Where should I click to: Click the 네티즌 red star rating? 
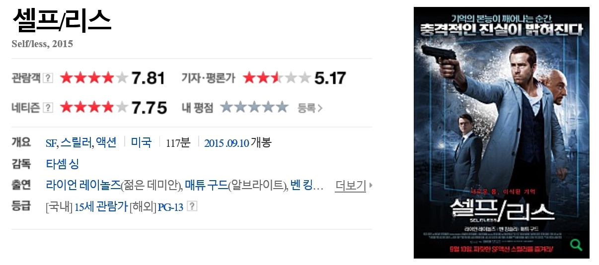[x=94, y=107]
